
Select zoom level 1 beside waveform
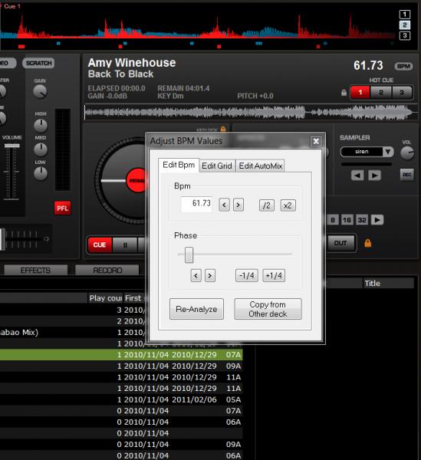coord(405,15)
